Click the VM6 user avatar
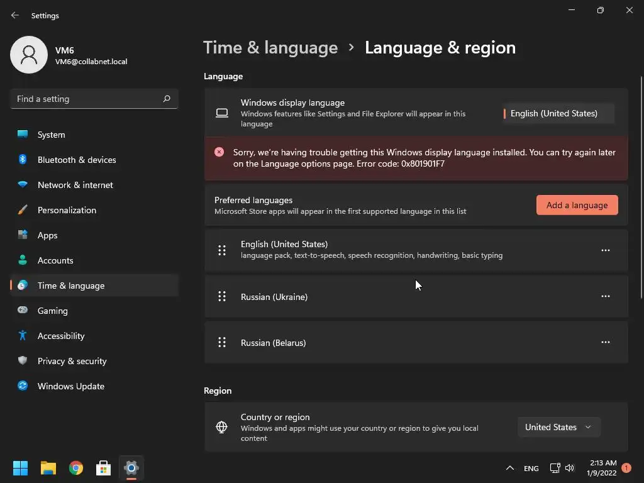Screen dimensions: 644x483 [x=29, y=55]
